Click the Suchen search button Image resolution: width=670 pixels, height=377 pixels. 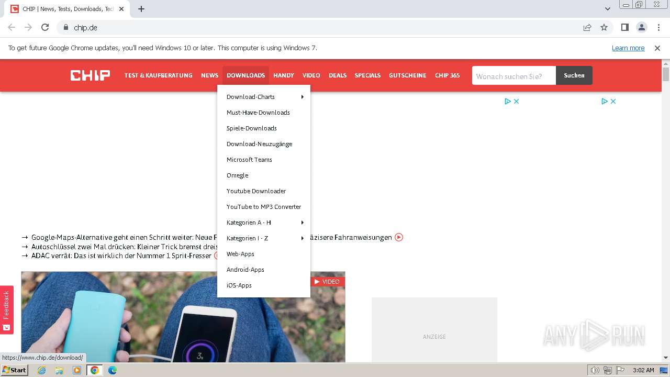[x=574, y=75]
